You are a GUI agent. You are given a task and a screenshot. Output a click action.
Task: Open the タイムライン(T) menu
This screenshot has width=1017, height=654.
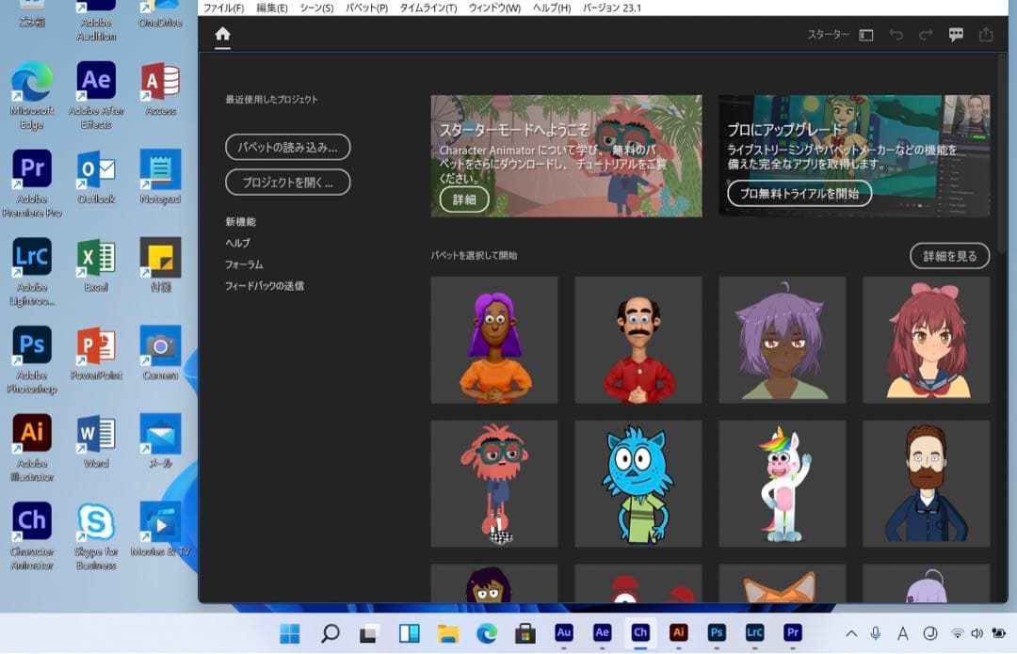tap(428, 8)
